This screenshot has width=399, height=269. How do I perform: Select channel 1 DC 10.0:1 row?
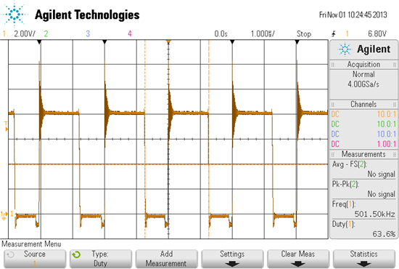pyautogui.click(x=364, y=114)
